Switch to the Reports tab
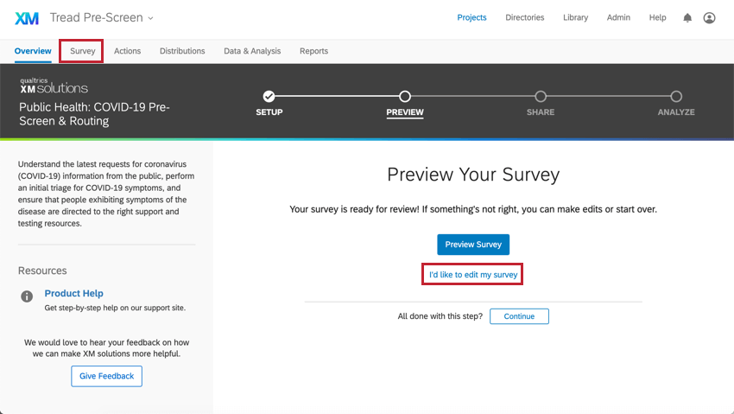This screenshot has height=414, width=734. (x=313, y=51)
